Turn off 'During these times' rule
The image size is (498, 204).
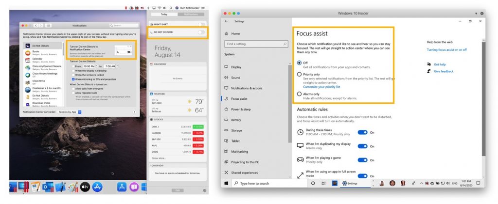pos(362,132)
